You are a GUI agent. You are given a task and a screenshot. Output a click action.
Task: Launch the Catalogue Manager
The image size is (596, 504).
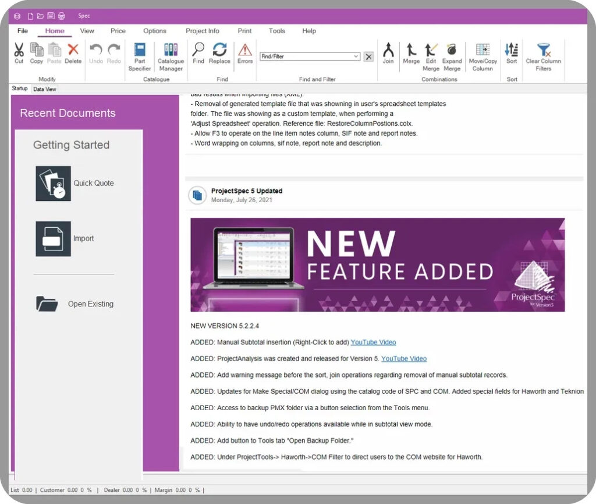click(171, 50)
